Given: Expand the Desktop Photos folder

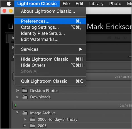Looking at the screenshot, I should click(x=18, y=91).
